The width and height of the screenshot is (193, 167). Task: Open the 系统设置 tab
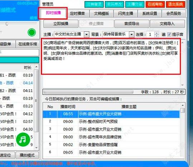150,13
